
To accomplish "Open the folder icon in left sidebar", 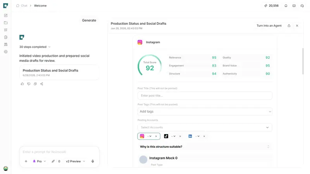I will (x=6, y=23).
